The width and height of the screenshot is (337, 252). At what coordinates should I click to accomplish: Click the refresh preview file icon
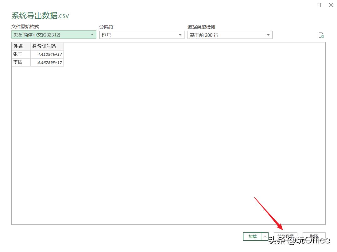click(321, 35)
